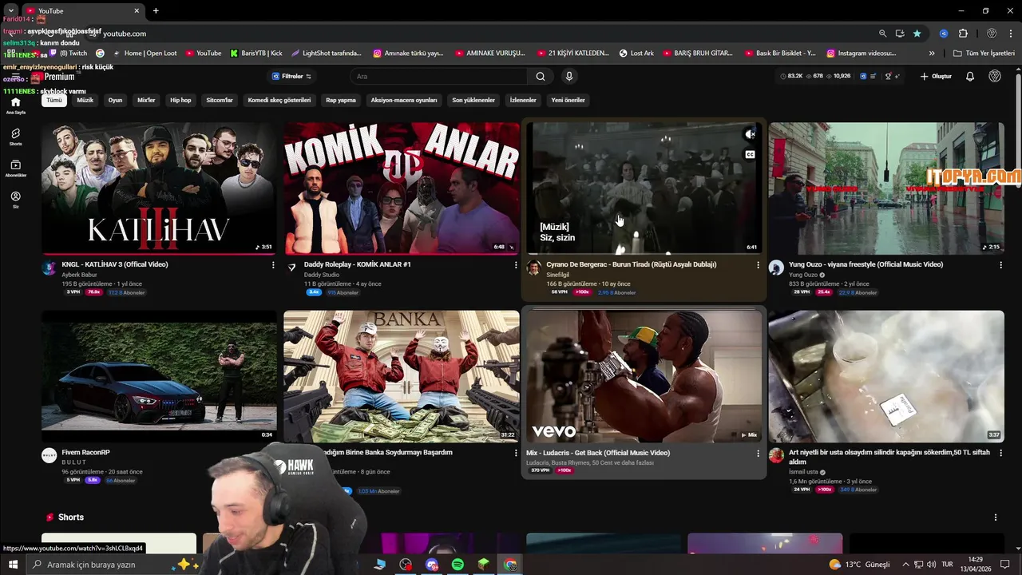Click the YouTube search magnifier button
The height and width of the screenshot is (575, 1022).
(541, 77)
